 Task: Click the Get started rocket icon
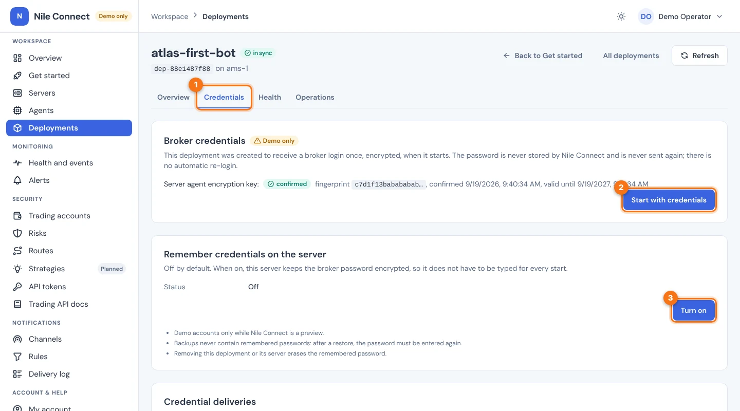[x=17, y=76]
